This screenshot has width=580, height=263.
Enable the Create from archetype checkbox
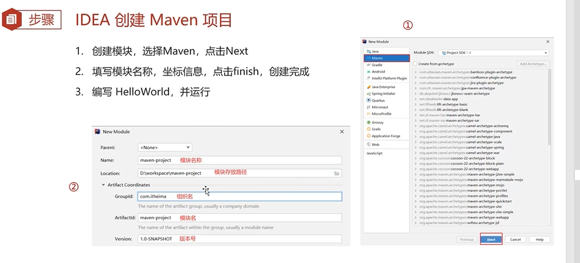point(416,64)
